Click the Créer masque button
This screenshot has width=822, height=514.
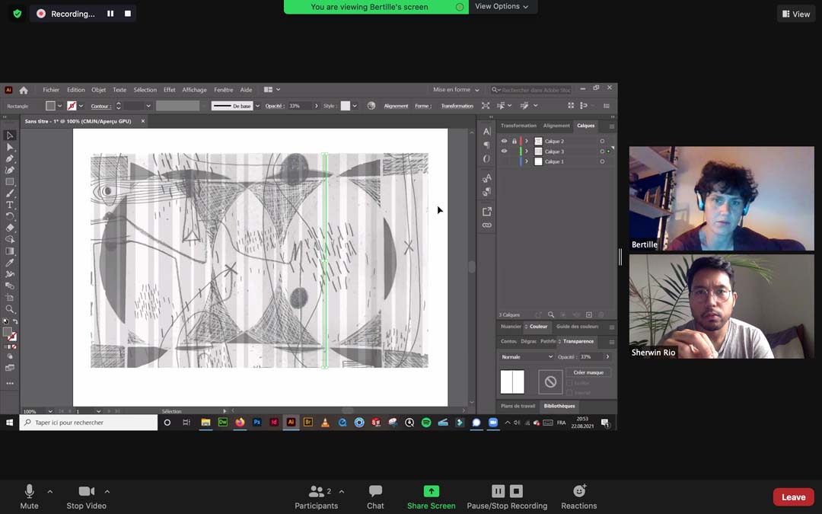coord(588,372)
